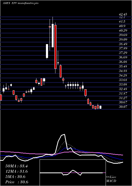This screenshot has height=186, width=132.
Task: Click the last white candlestick at chart end
Action: [x=100, y=107]
